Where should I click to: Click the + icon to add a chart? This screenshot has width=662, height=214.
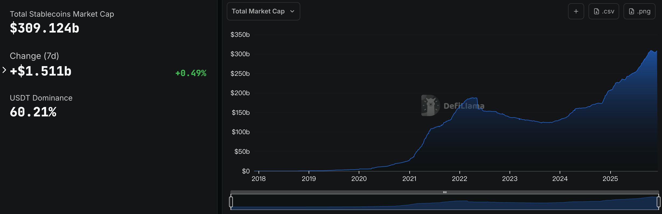[x=576, y=11]
